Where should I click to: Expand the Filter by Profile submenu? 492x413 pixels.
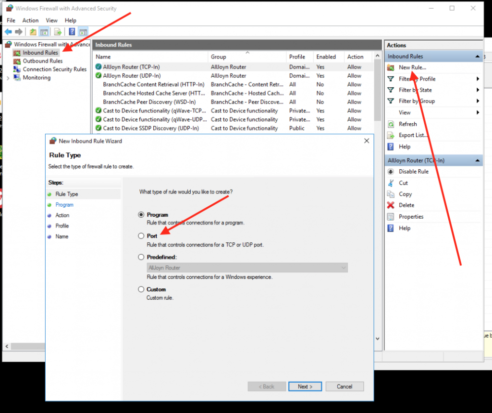point(478,79)
